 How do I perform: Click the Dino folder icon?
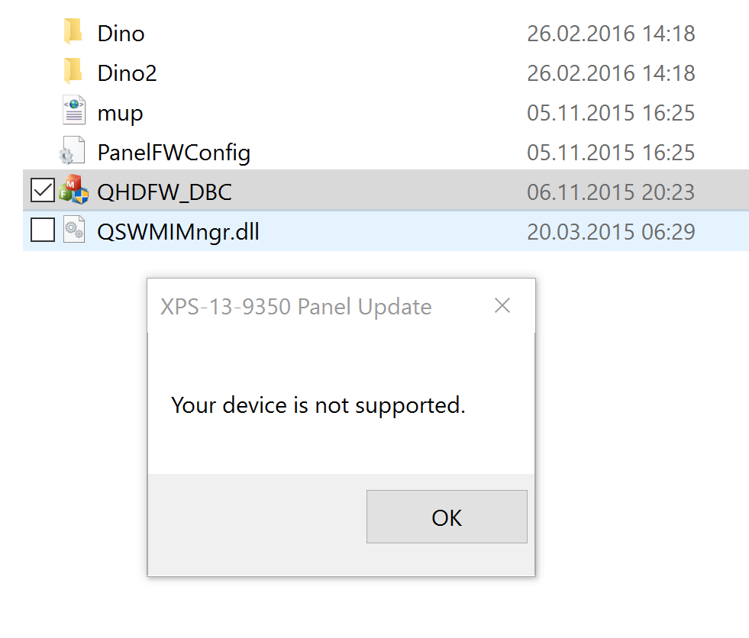click(73, 32)
